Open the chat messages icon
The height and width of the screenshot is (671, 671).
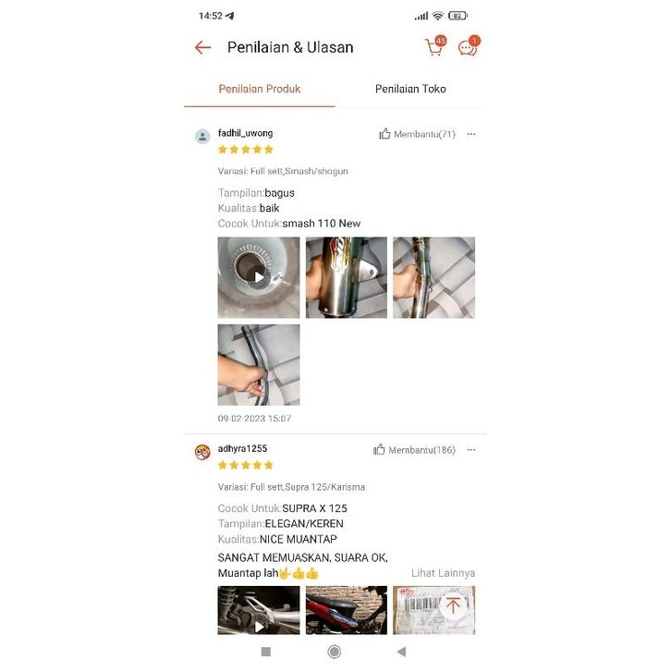[469, 46]
